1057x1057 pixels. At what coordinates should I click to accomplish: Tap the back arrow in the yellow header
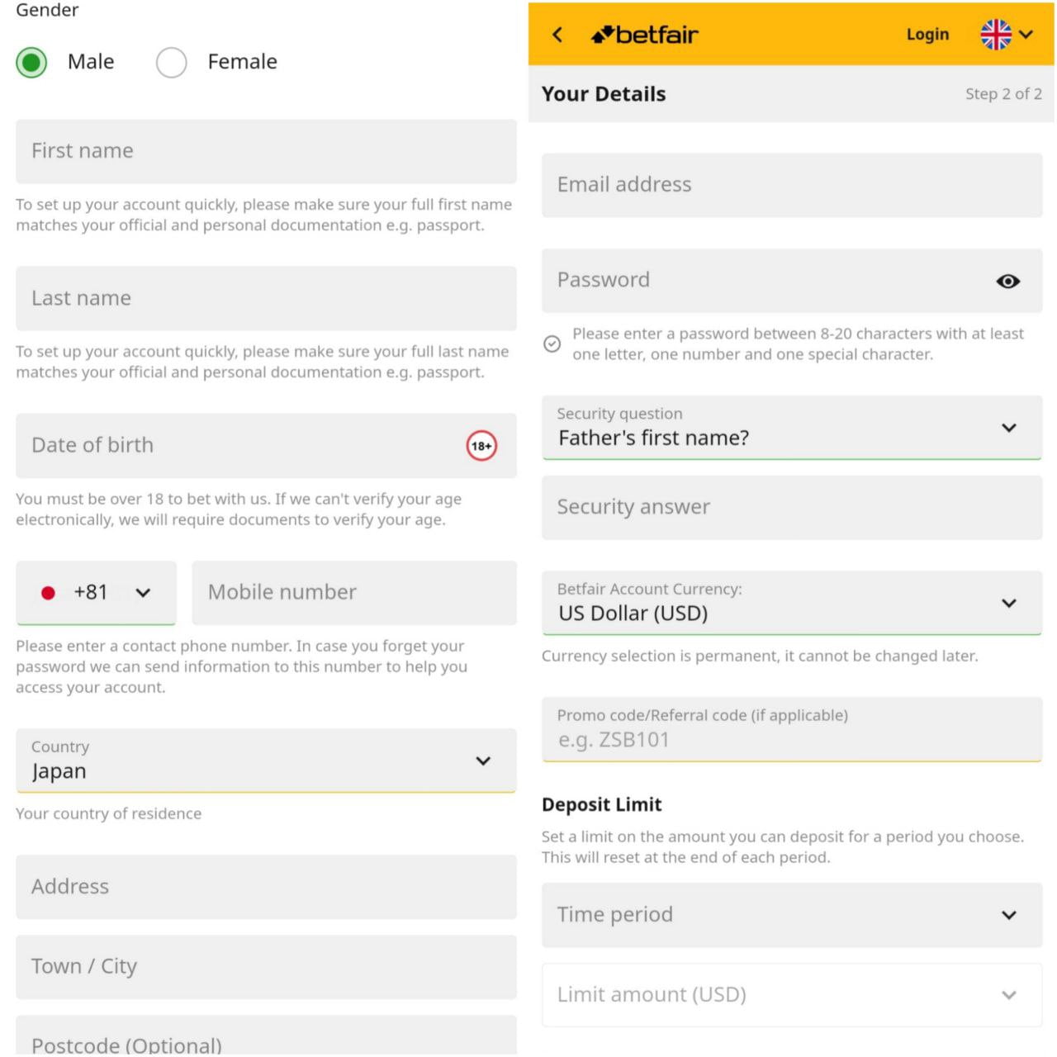[557, 35]
